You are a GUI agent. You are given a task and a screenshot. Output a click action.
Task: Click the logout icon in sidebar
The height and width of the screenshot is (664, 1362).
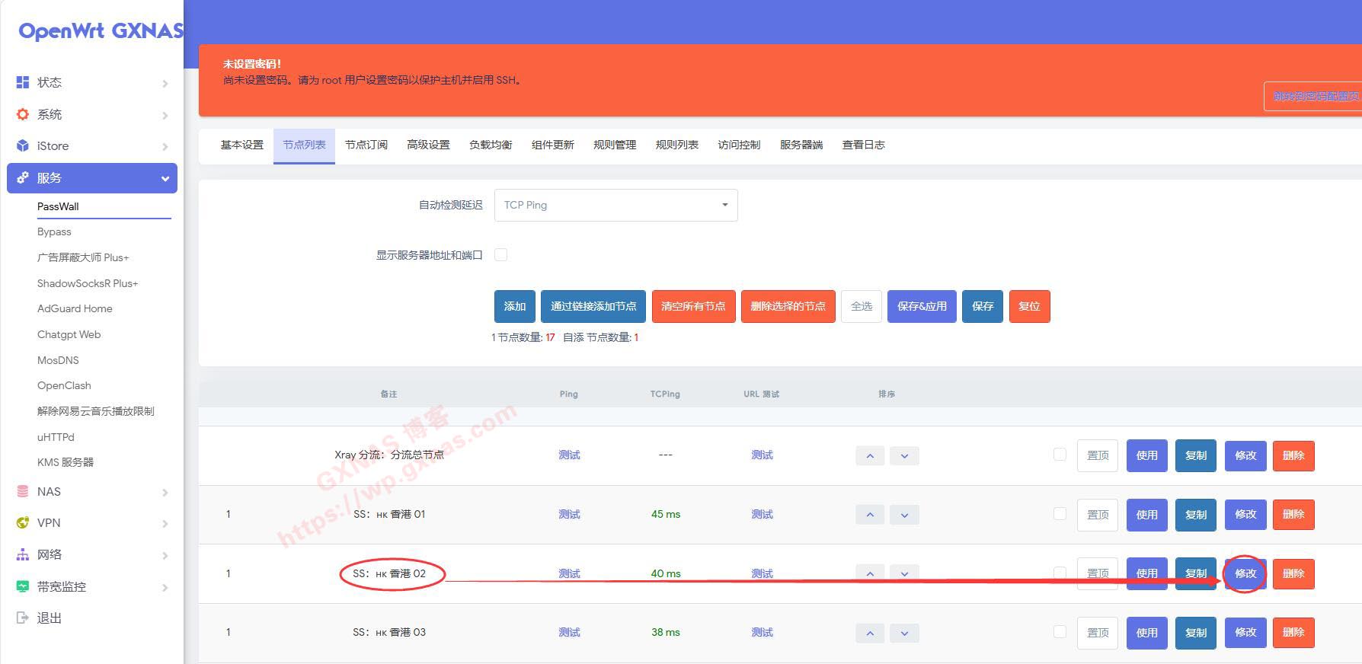[x=23, y=618]
